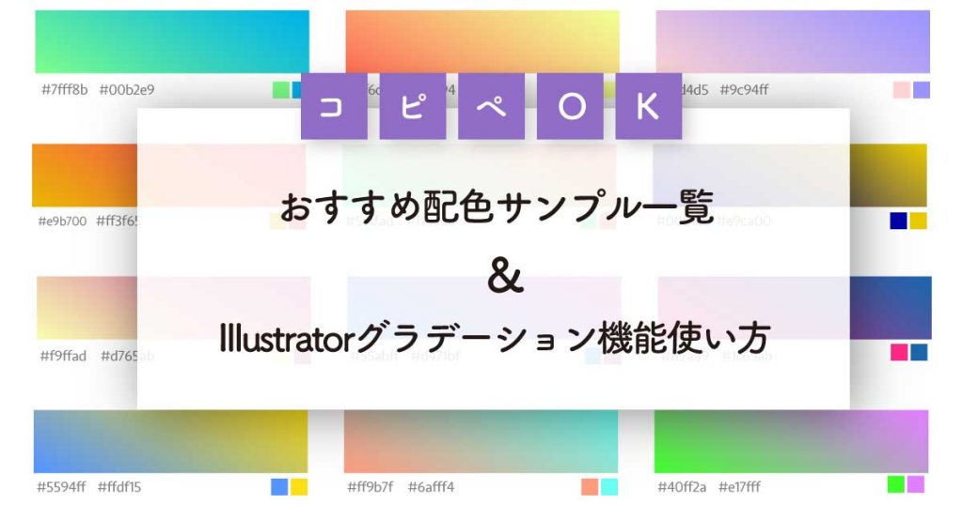The image size is (963, 505).
Task: Click the purple O tile
Action: coord(570,107)
